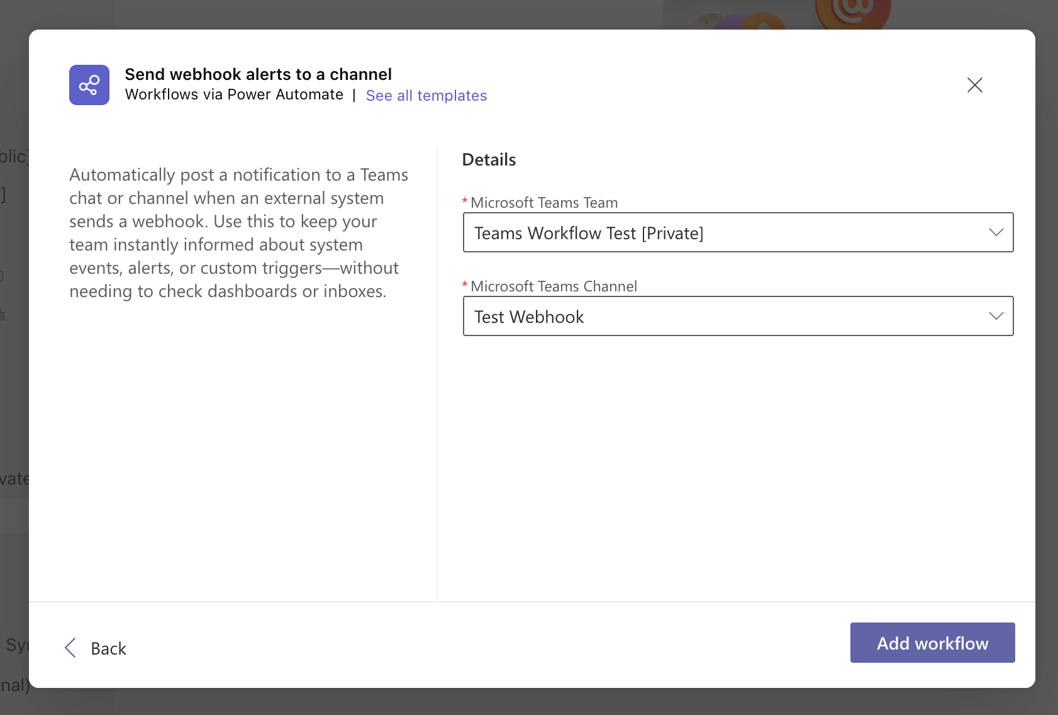Go Back using the Back label
Viewport: 1058px width, 715px height.
coord(108,648)
